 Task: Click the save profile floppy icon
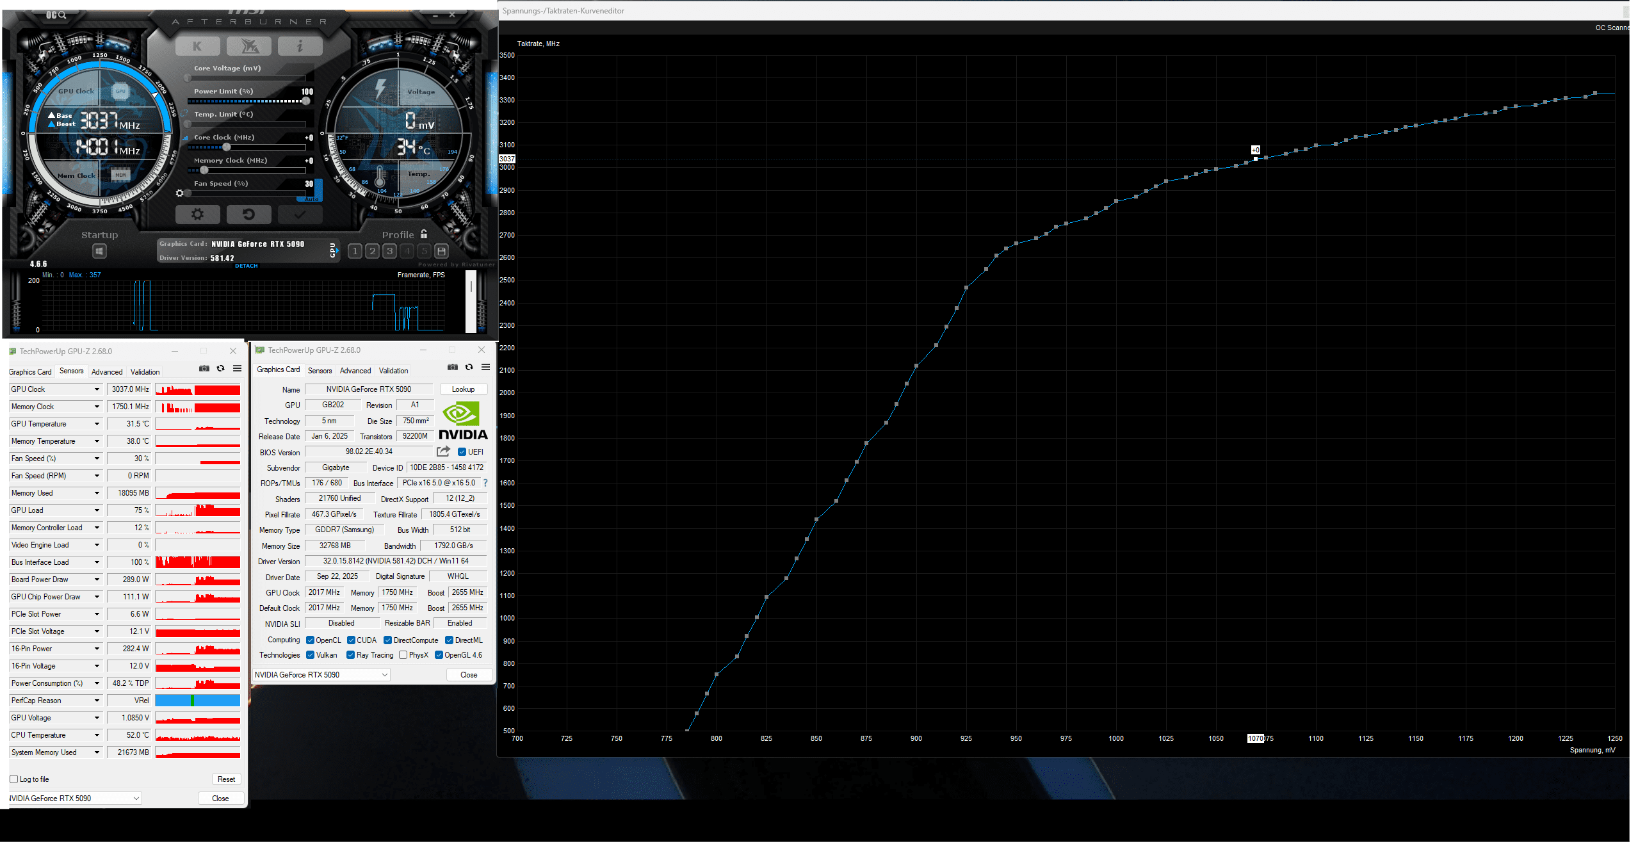tap(441, 251)
